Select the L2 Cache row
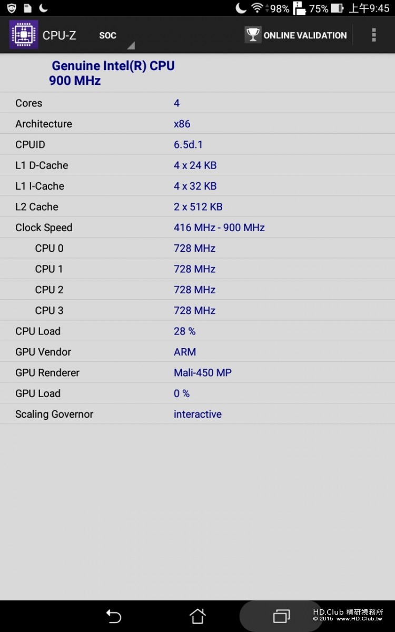This screenshot has width=395, height=632. [197, 206]
